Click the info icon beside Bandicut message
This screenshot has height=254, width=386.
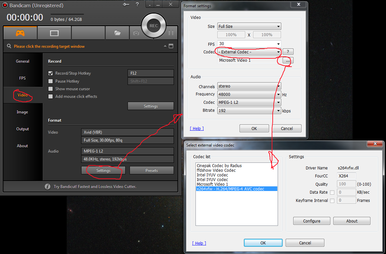47,186
